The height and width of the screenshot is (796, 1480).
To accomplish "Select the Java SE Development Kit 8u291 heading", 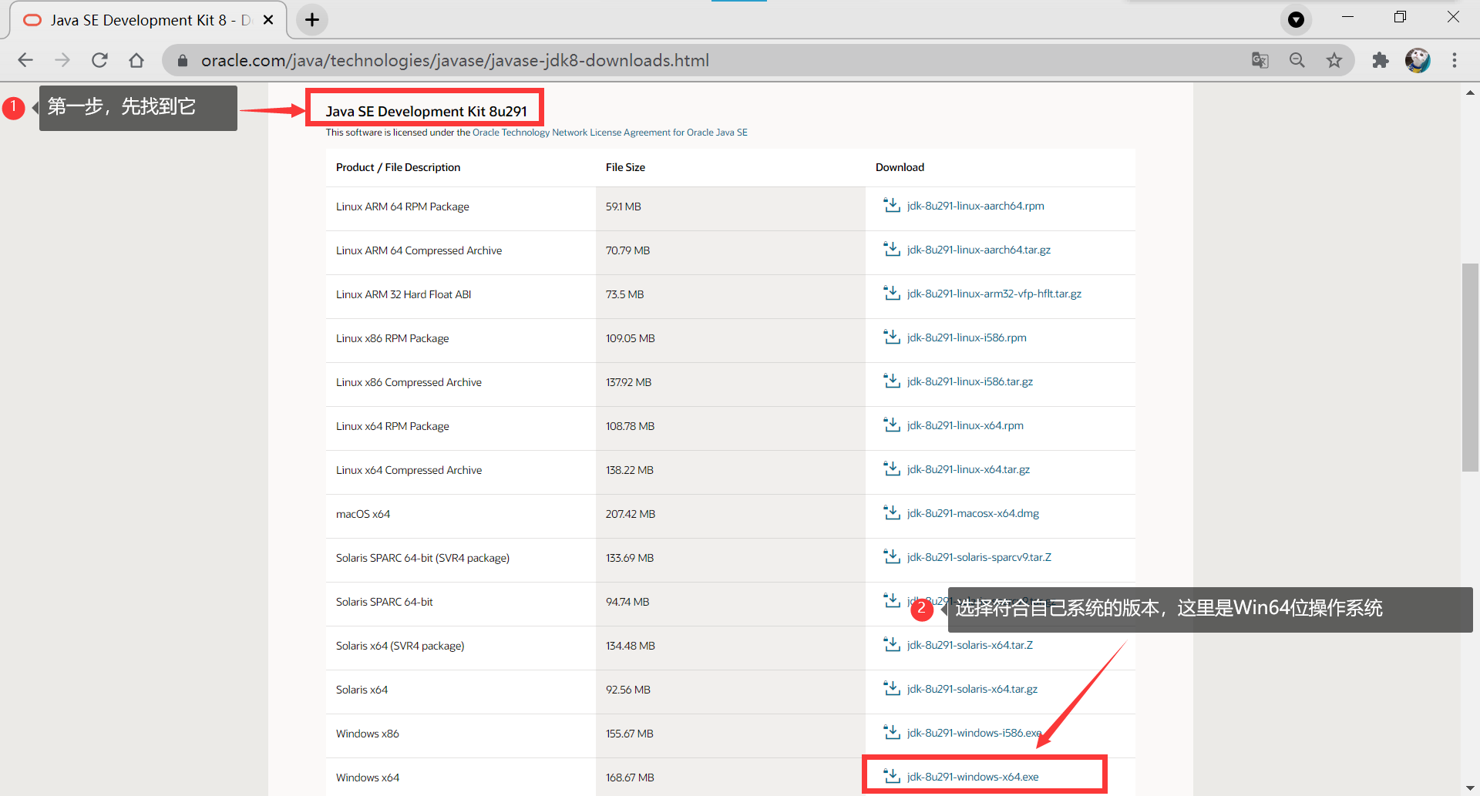I will coord(426,111).
